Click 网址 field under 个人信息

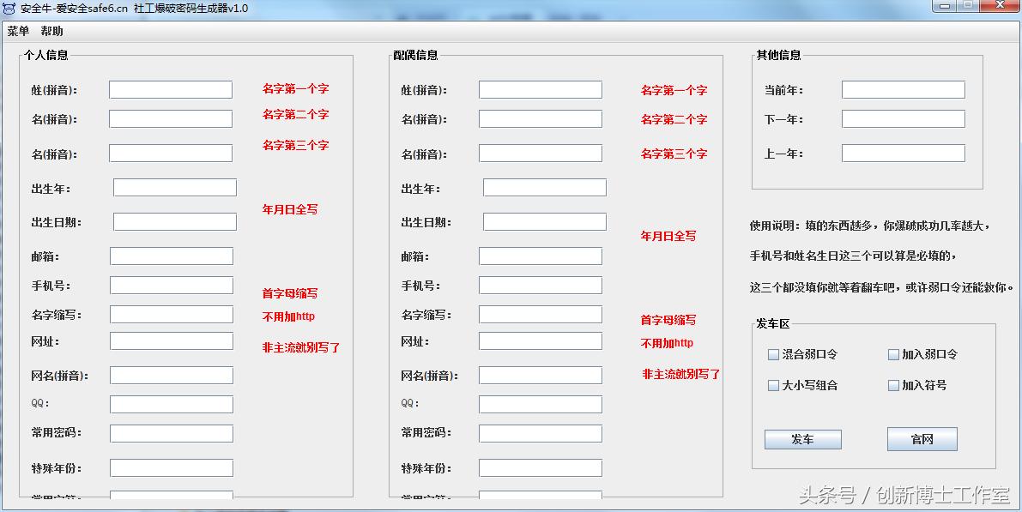pyautogui.click(x=170, y=340)
